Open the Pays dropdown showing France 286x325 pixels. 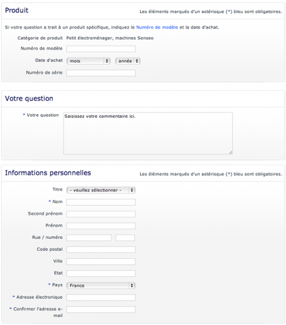coord(101,285)
